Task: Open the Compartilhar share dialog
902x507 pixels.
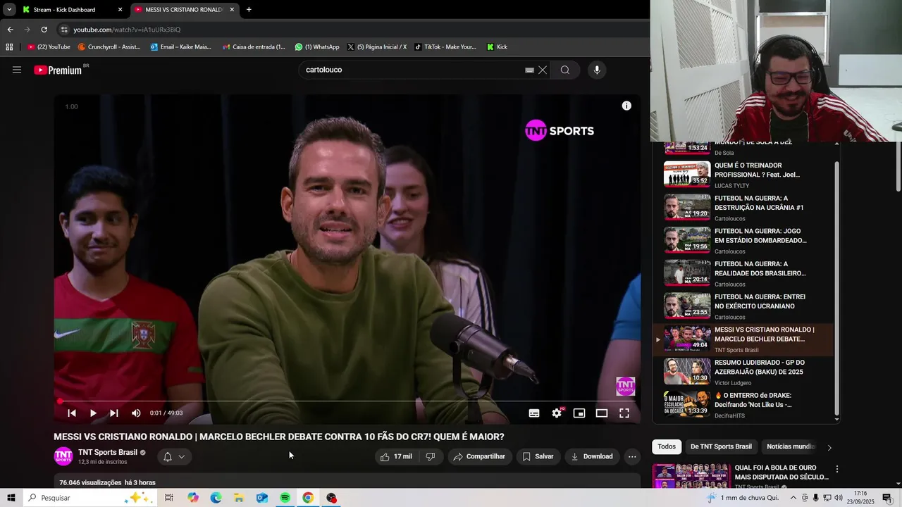Action: coord(480,456)
